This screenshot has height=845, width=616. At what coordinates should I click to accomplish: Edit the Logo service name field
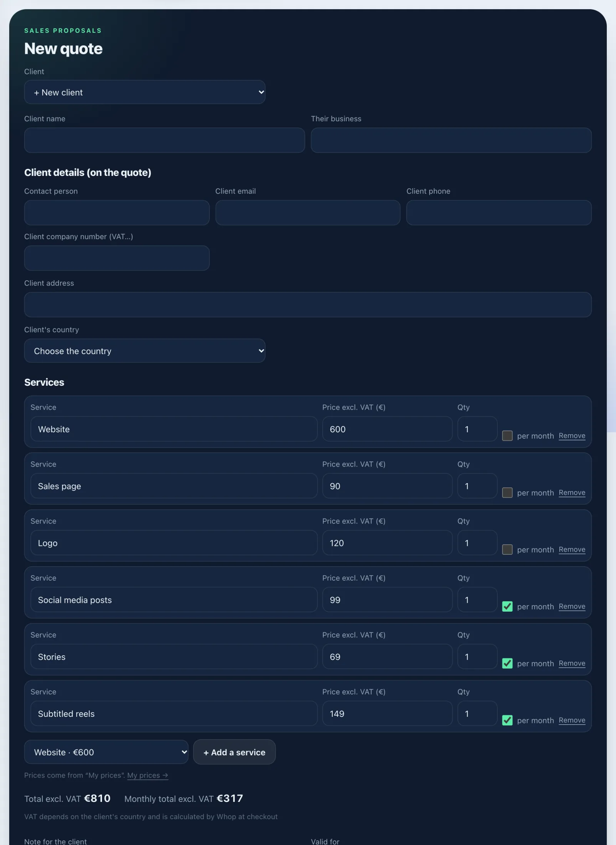(x=174, y=543)
